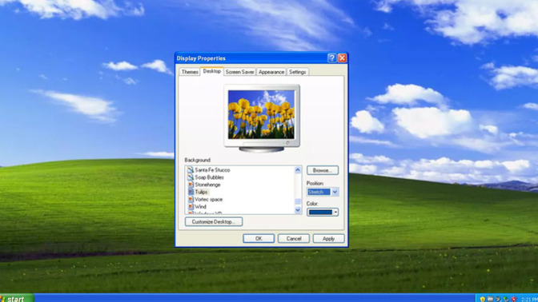
Task: Click the Wind image icon
Action: click(191, 206)
